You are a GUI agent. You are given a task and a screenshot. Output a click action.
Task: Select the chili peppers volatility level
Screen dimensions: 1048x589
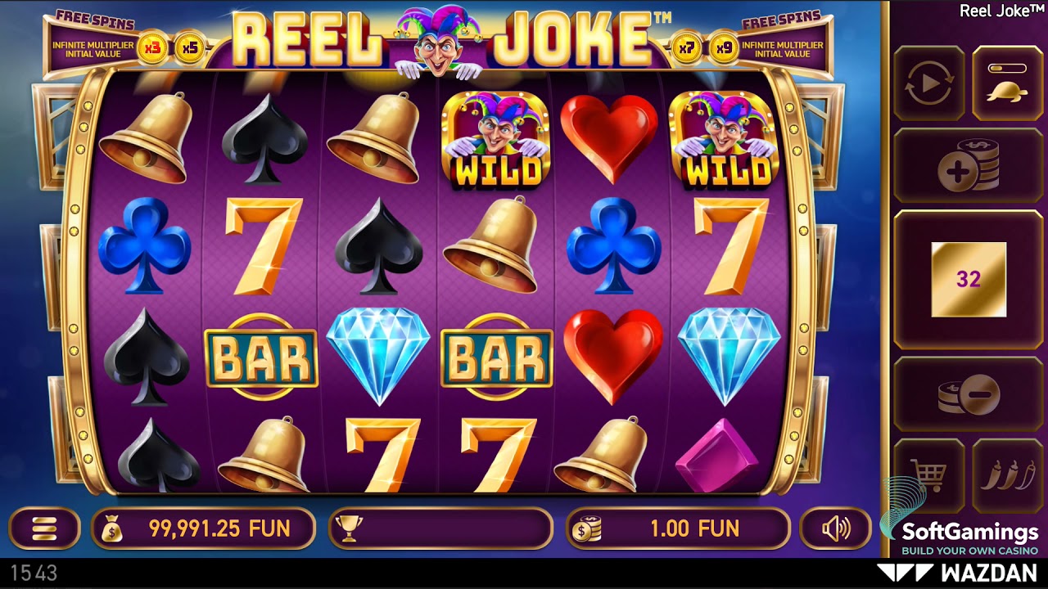[x=1007, y=475]
